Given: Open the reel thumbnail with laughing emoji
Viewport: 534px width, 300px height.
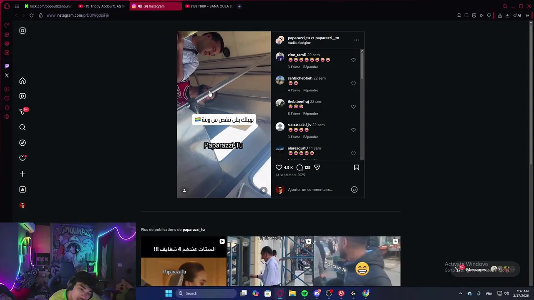Looking at the screenshot, I should 357,261.
